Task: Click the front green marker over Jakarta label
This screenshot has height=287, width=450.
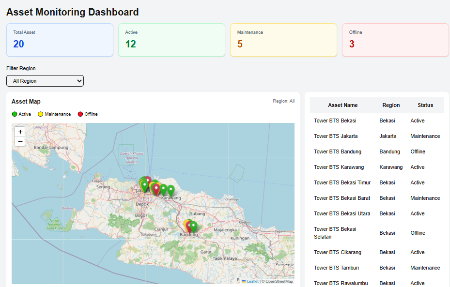Action: [x=144, y=186]
